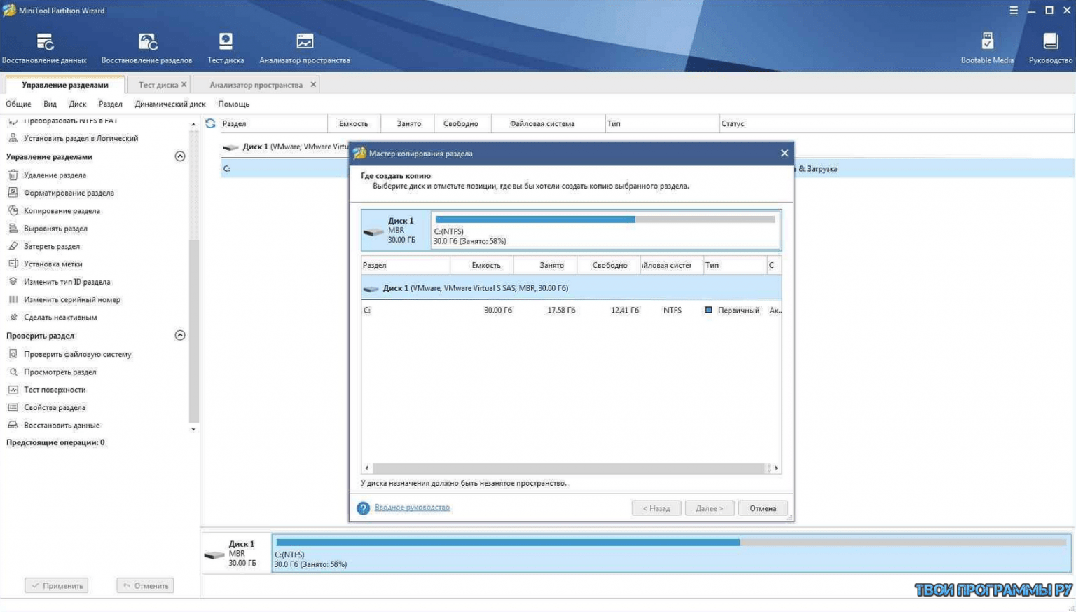Open the Раздел menu
1076x612 pixels.
point(110,104)
